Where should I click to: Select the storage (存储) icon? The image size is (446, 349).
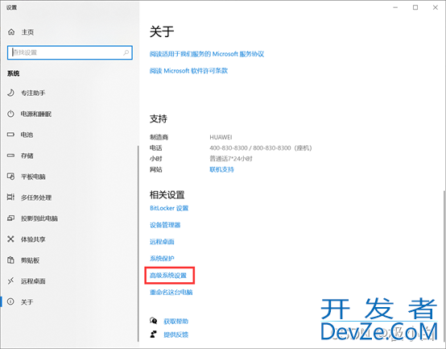(x=10, y=156)
